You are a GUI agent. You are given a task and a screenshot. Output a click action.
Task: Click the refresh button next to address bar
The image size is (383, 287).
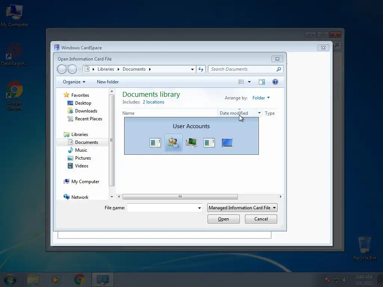pyautogui.click(x=201, y=69)
